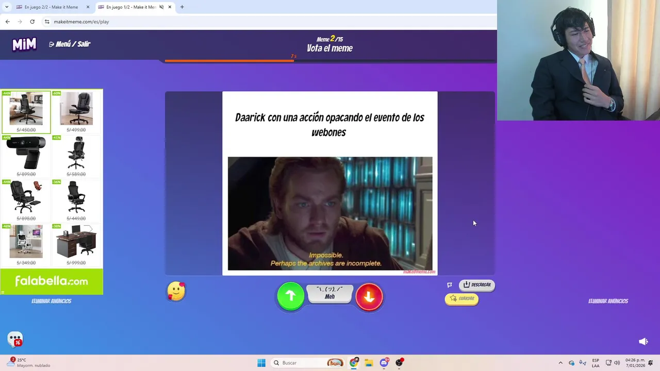Switch the ESP LAA keyboard language

(x=596, y=363)
